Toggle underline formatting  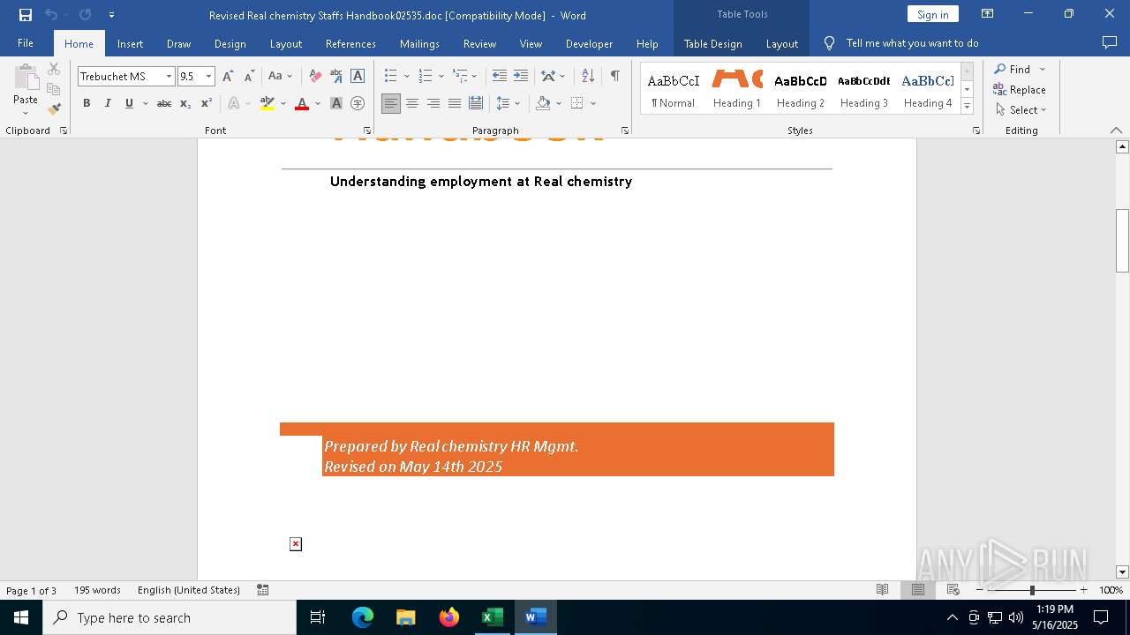[129, 103]
